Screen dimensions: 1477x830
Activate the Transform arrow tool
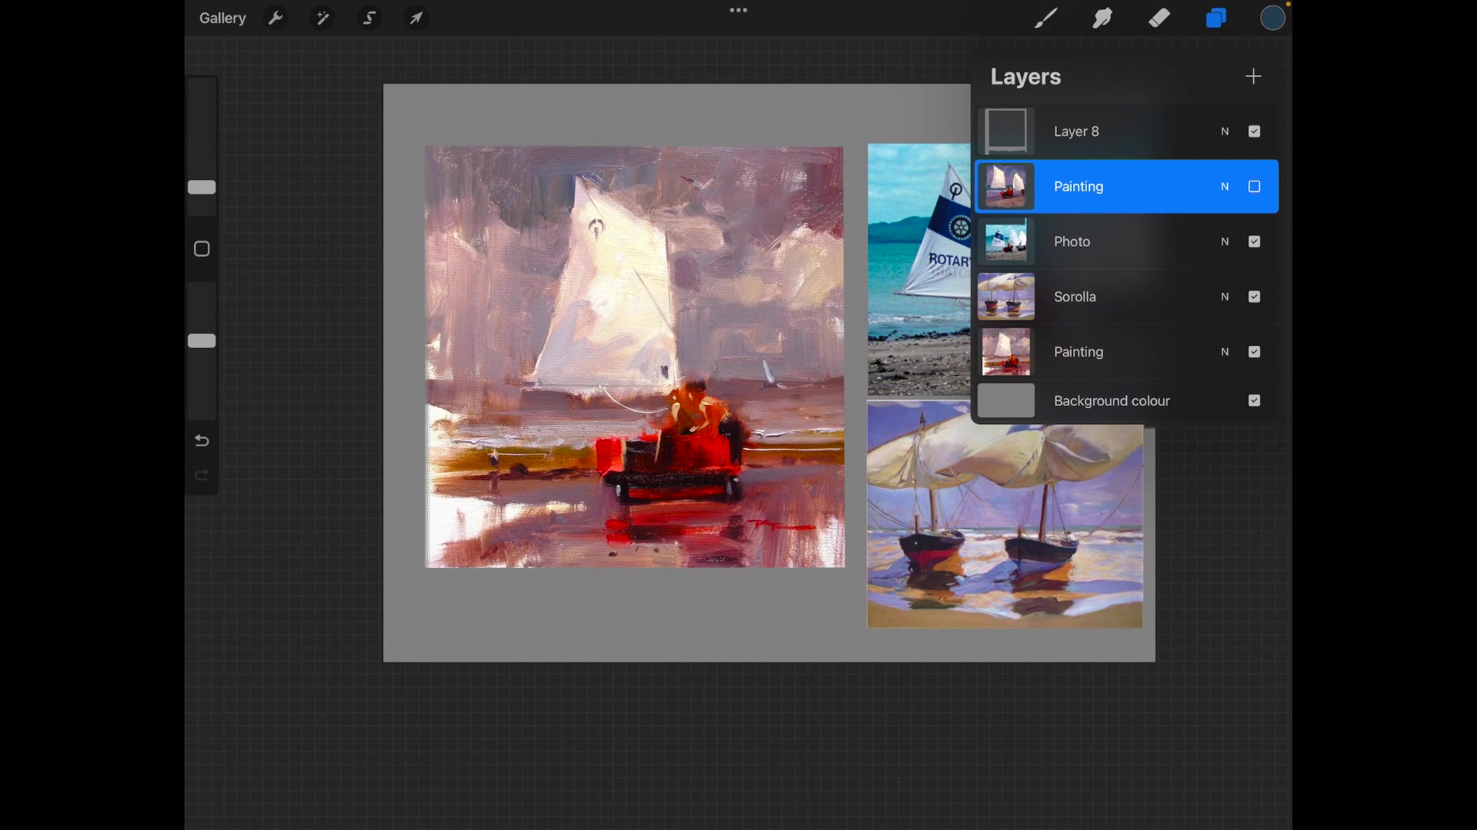(x=416, y=18)
